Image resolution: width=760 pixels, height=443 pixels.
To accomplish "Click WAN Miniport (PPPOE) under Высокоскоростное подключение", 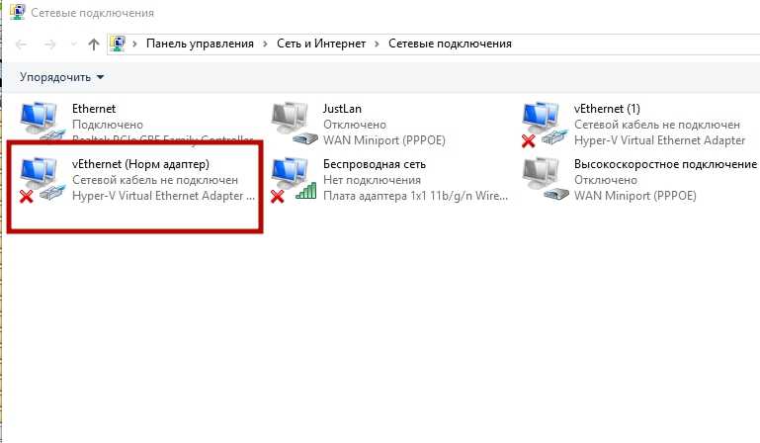I will pos(634,196).
